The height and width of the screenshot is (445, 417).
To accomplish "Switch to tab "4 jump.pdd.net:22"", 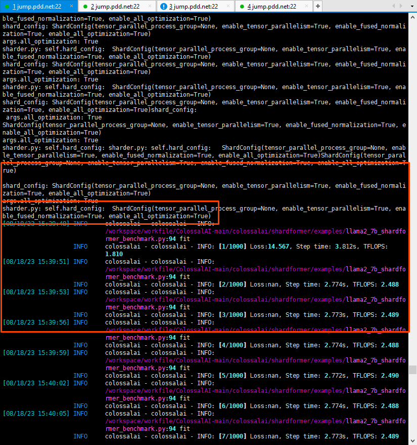I will click(x=273, y=7).
